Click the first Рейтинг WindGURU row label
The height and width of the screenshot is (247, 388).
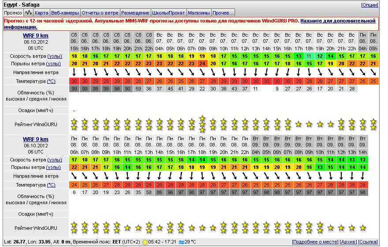coord(36,124)
